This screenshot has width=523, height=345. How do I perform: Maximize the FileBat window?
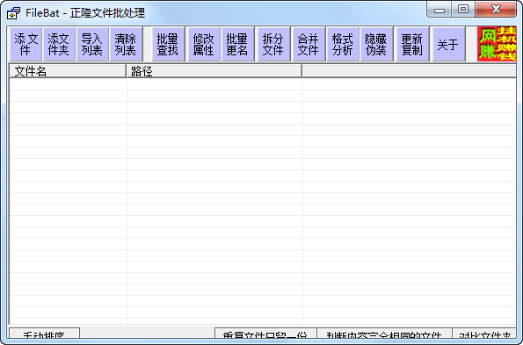point(463,10)
